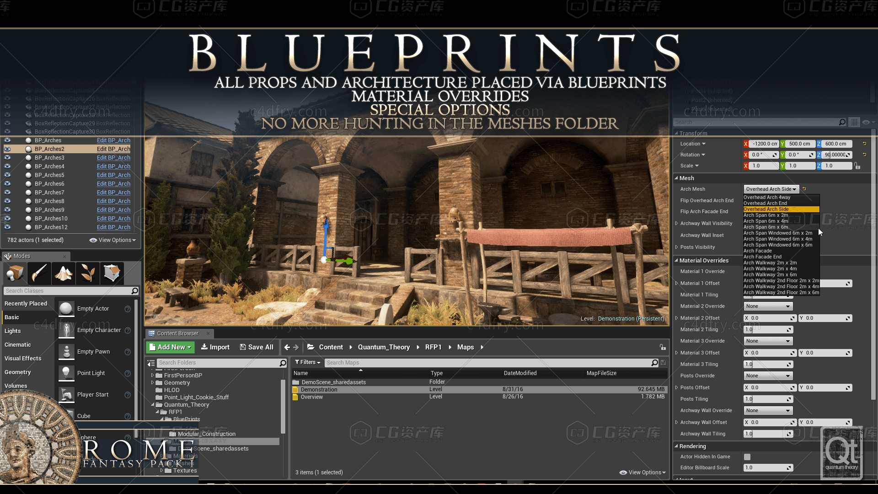Click Save All button
This screenshot has width=878, height=494.
coord(257,348)
